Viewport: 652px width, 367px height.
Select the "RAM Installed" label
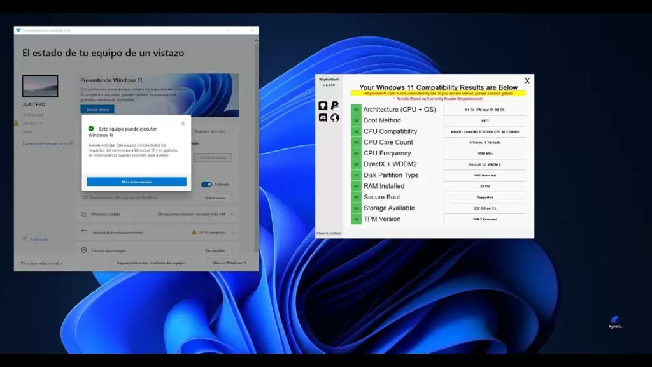pos(384,186)
